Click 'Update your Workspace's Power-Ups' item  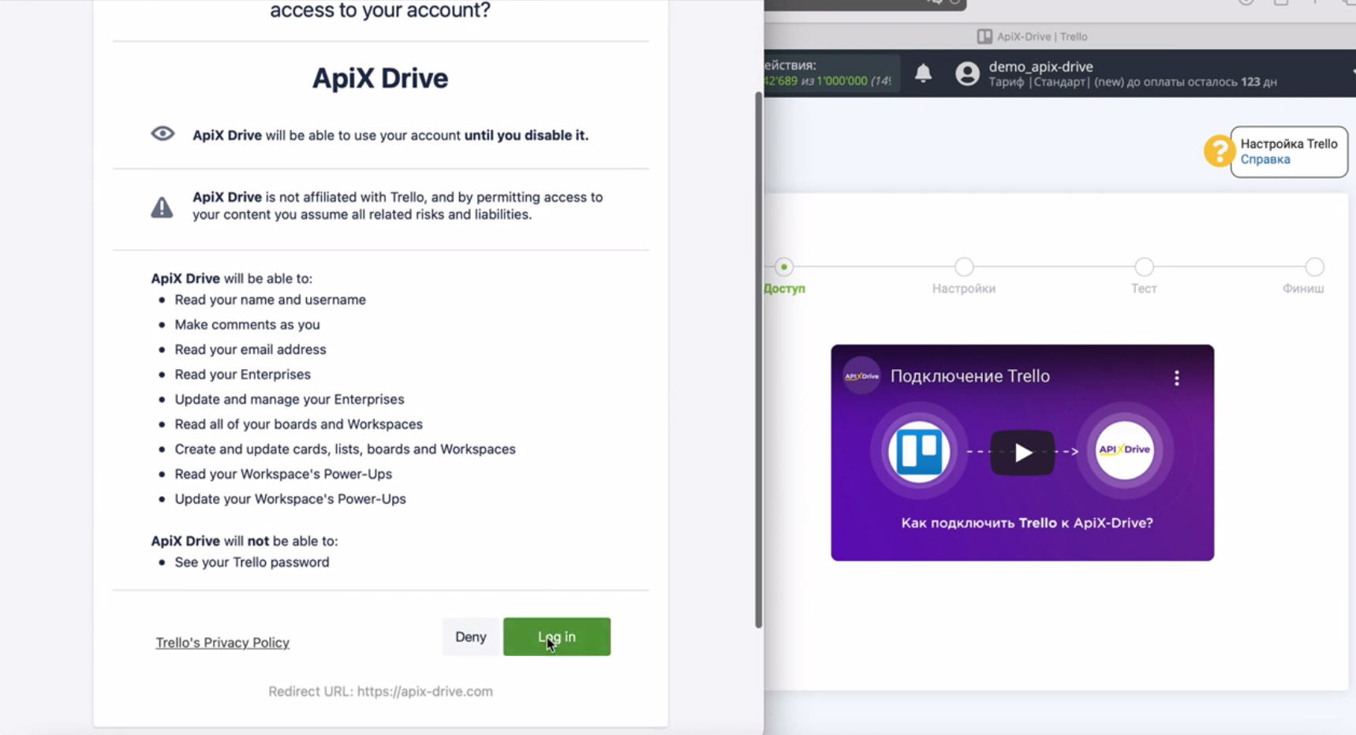[x=290, y=499]
